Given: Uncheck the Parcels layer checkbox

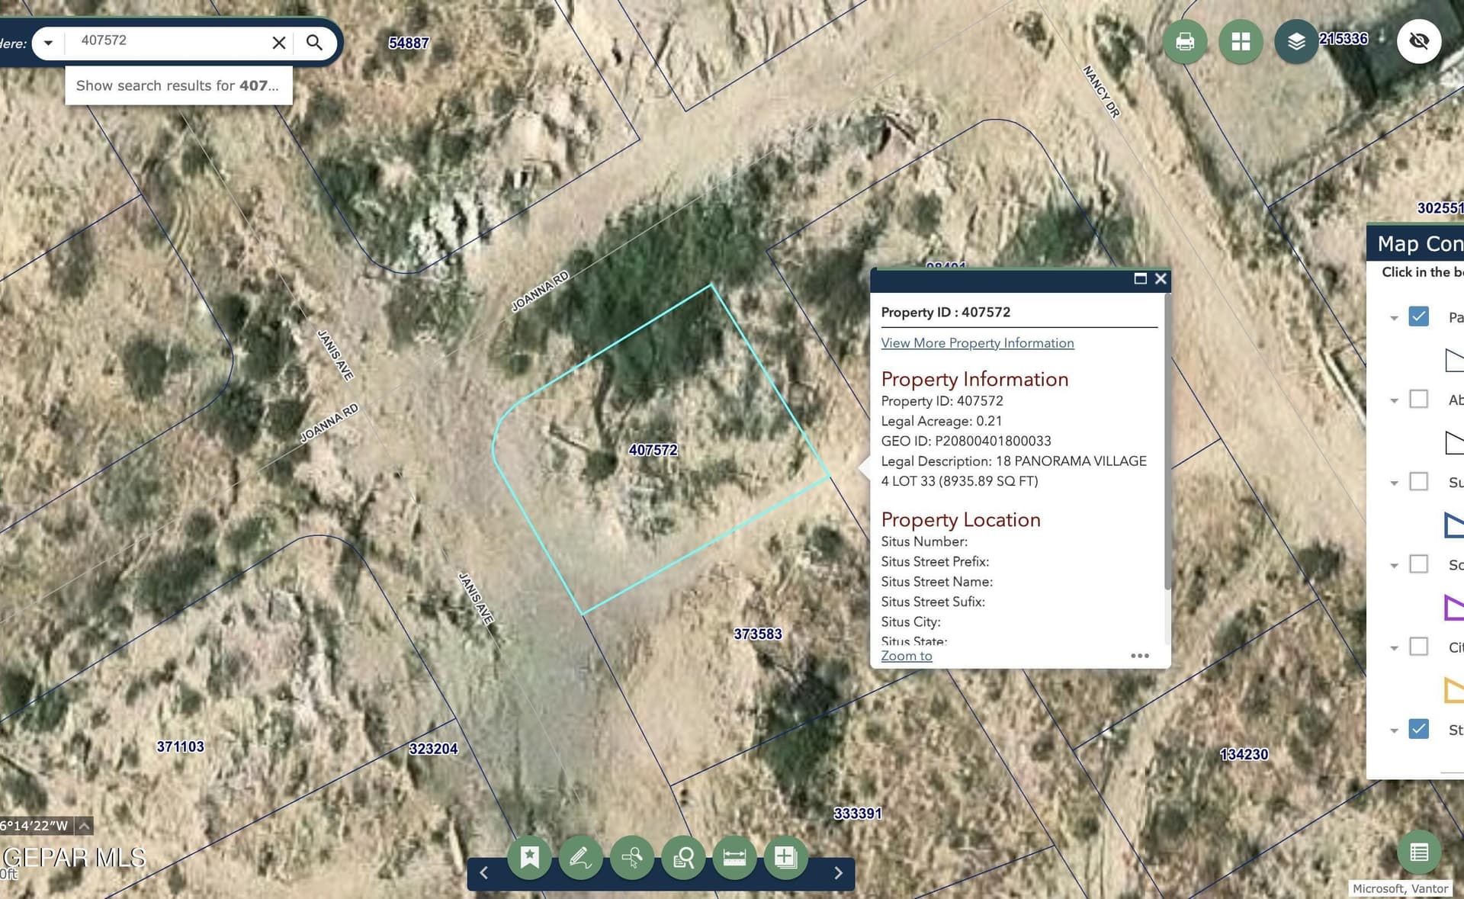Looking at the screenshot, I should [x=1419, y=316].
